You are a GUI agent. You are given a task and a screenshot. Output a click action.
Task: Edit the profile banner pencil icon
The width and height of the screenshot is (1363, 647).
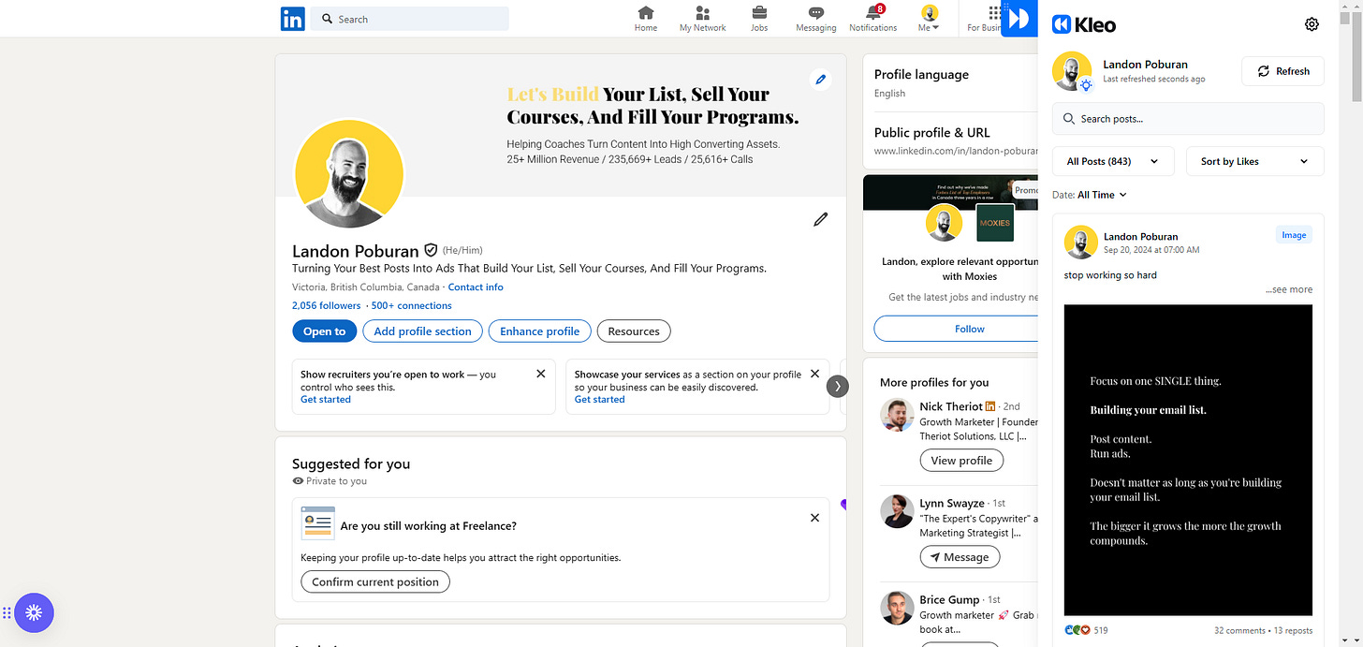point(820,80)
